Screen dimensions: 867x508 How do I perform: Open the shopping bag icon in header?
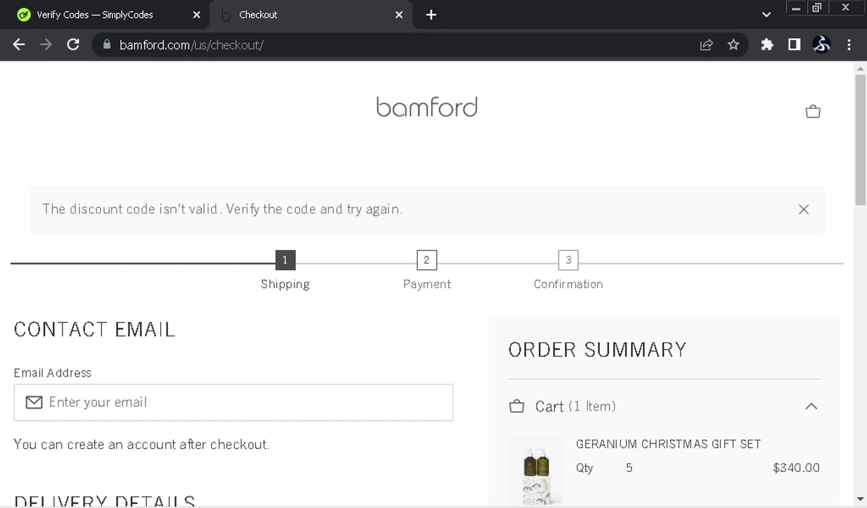coord(813,111)
